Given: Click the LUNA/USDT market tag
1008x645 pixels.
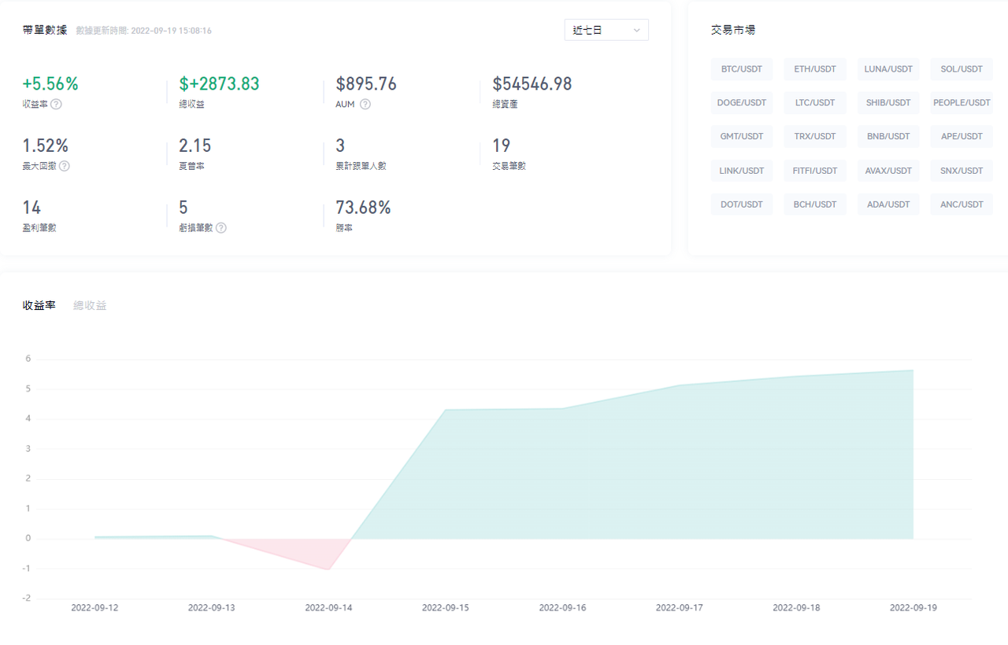Looking at the screenshot, I should click(x=888, y=69).
